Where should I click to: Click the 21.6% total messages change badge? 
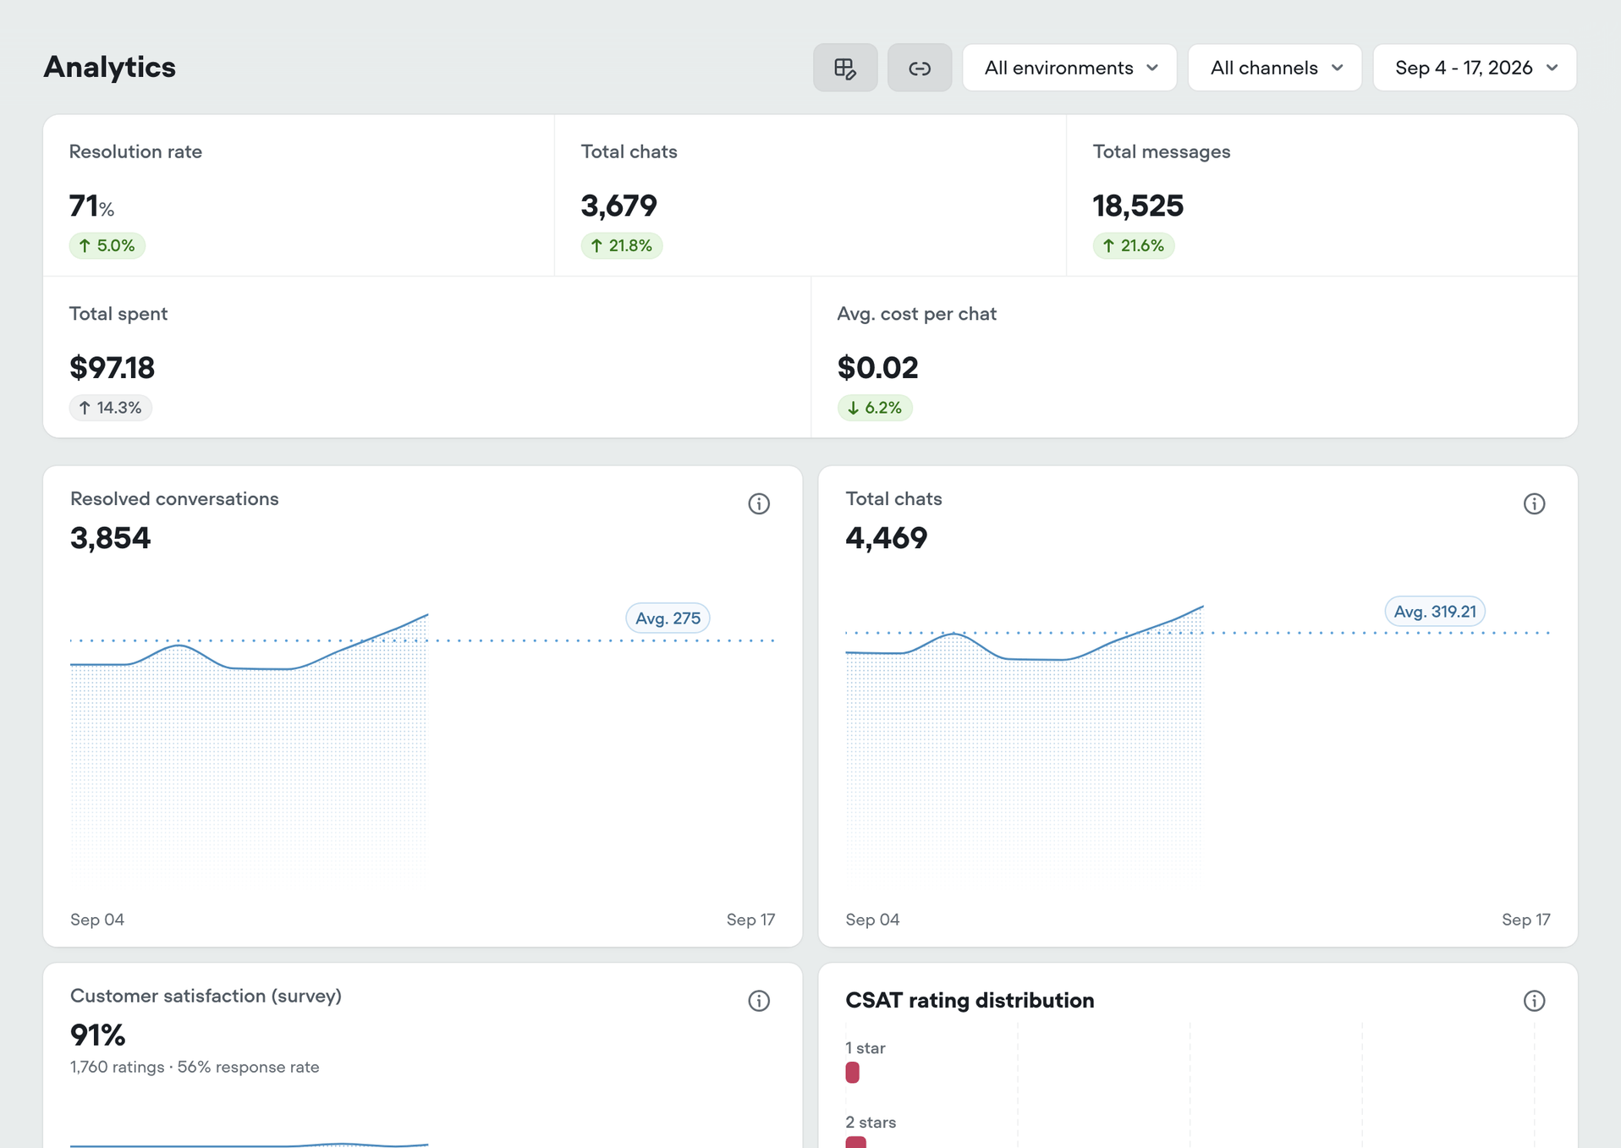coord(1133,245)
